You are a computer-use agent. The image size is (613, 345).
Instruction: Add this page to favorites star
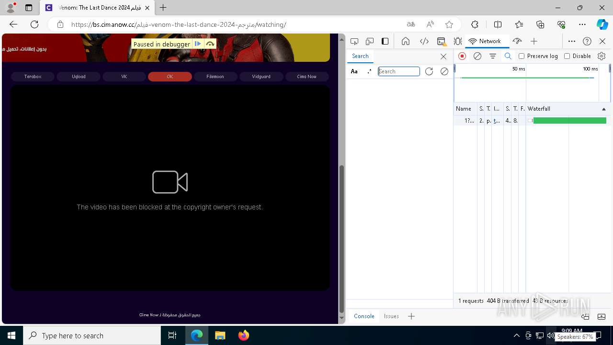[449, 24]
